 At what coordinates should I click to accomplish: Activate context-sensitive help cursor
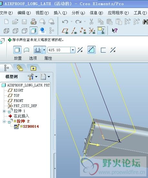point(114,31)
